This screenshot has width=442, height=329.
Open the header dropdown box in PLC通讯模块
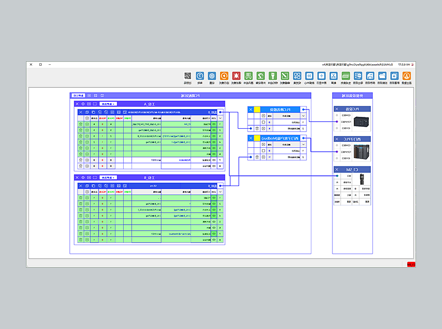pyautogui.click(x=263, y=116)
